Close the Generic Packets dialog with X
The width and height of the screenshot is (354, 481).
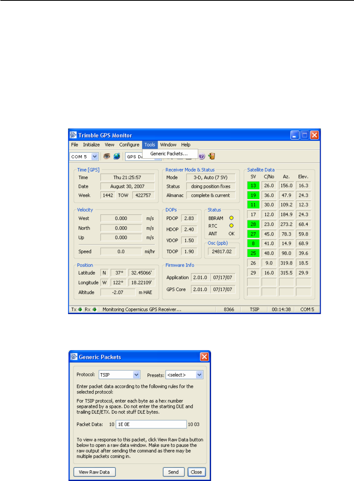[204, 356]
